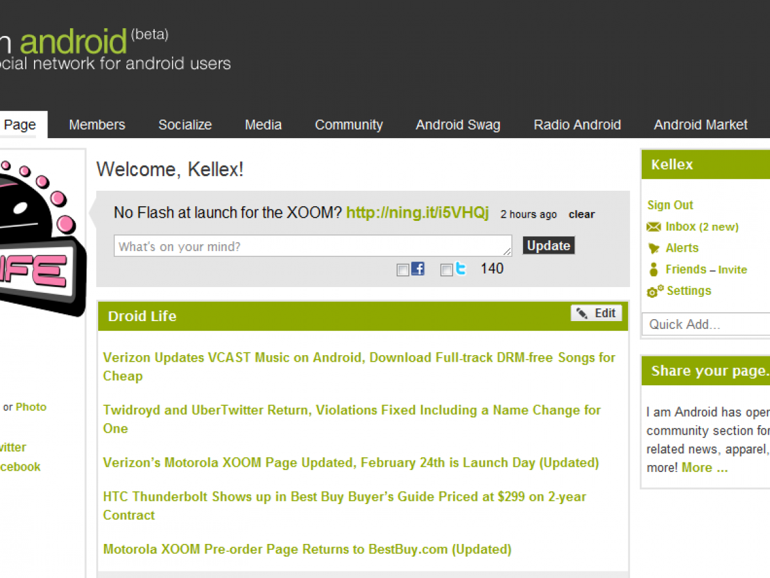Screen dimensions: 770x578
Task: Open Twidroyd and UberTwitter Return article
Action: pyautogui.click(x=352, y=419)
